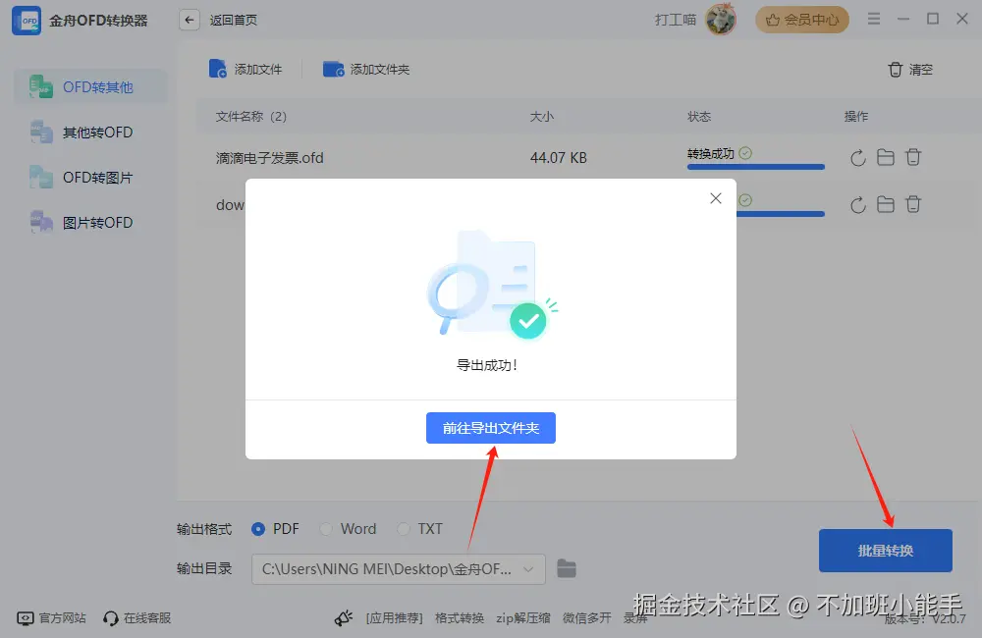Open 会员中心 member center
The height and width of the screenshot is (638, 982).
[801, 20]
